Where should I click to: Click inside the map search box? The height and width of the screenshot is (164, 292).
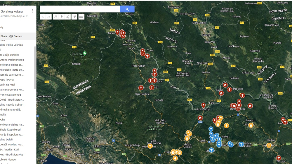coord(80,9)
